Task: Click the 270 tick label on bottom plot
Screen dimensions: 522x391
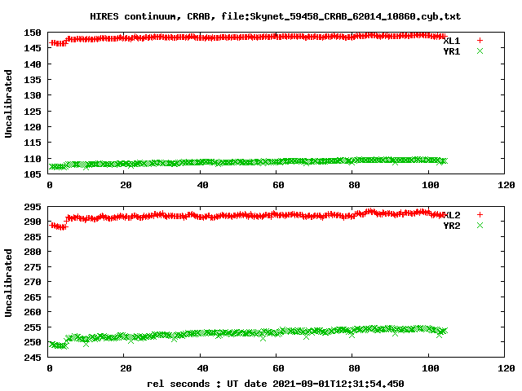Action: click(x=33, y=282)
